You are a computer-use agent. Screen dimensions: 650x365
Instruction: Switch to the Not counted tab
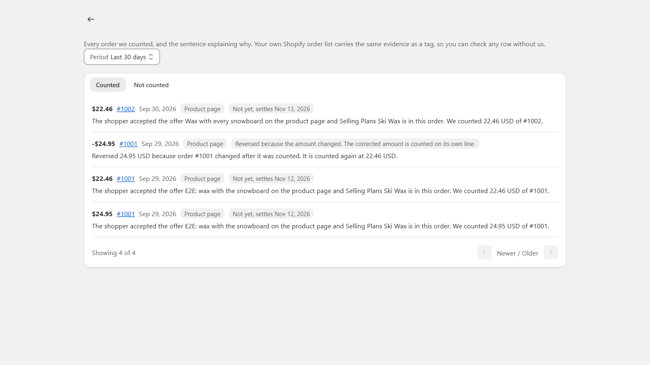[x=151, y=85]
